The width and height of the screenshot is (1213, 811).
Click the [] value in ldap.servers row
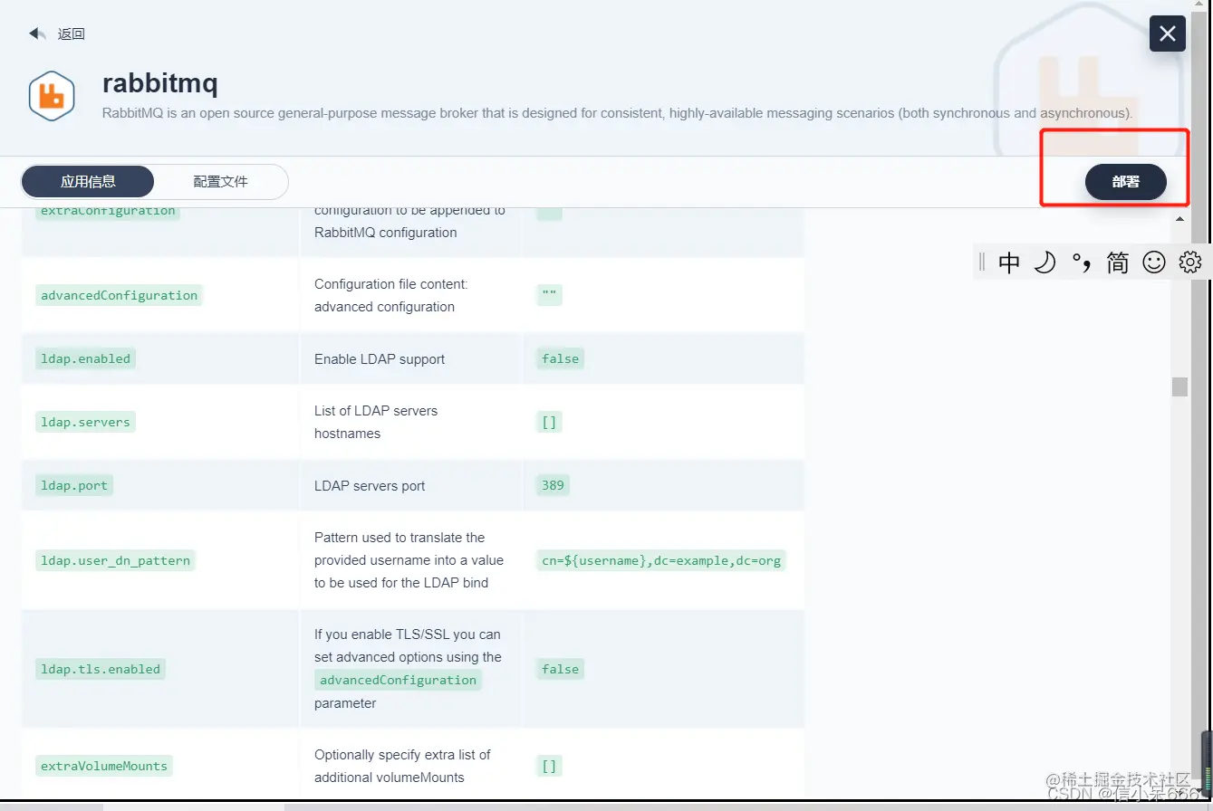tap(549, 422)
